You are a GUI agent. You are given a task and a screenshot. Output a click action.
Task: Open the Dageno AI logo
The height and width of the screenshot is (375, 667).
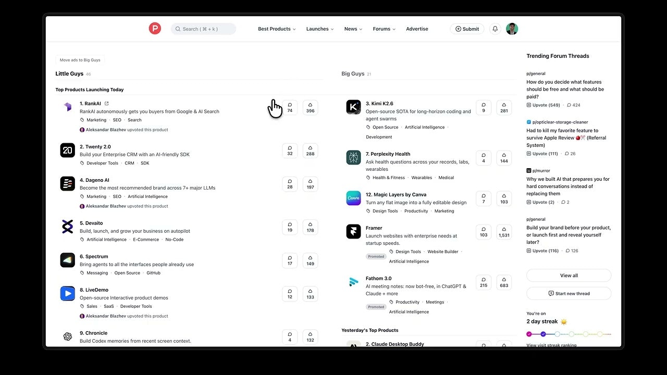tap(68, 183)
